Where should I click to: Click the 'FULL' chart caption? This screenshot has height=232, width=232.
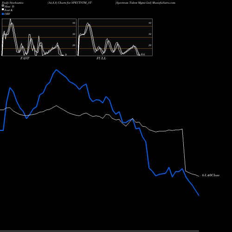(x=101, y=58)
